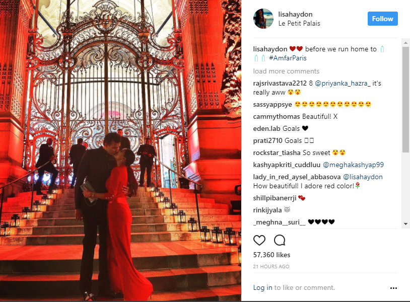Open @meghakashyap99 mention
The width and height of the screenshot is (410, 302).
pyautogui.click(x=353, y=165)
